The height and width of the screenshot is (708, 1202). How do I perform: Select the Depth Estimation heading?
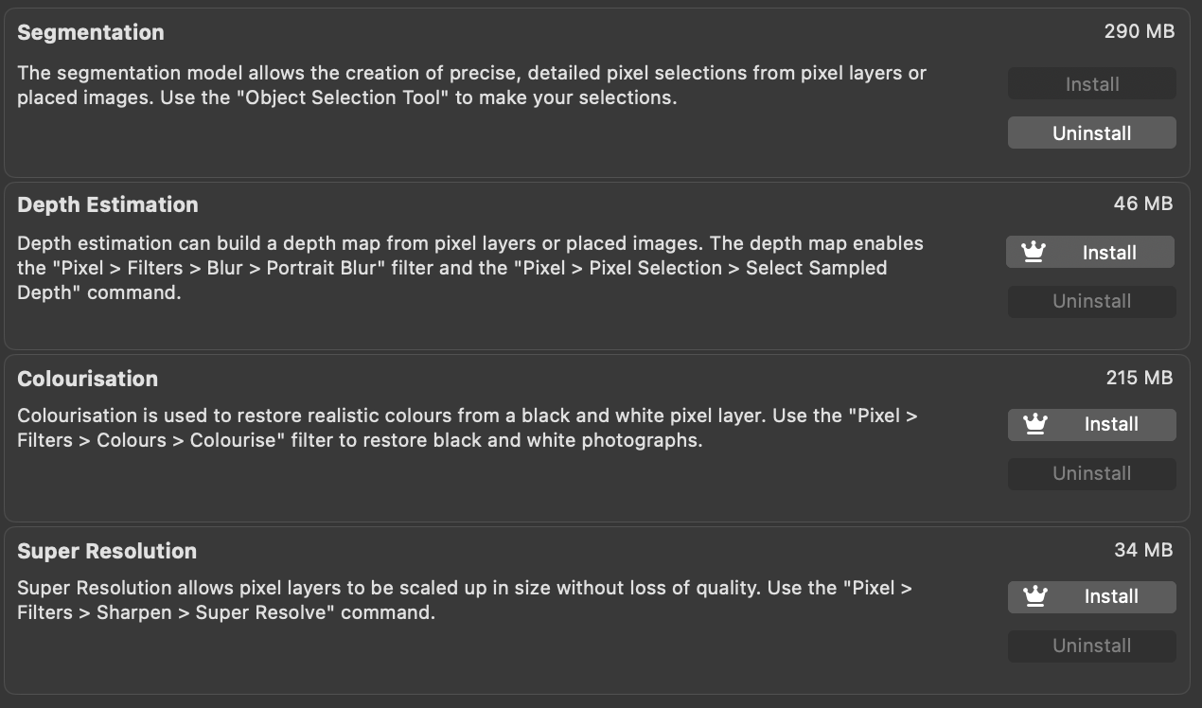(108, 204)
